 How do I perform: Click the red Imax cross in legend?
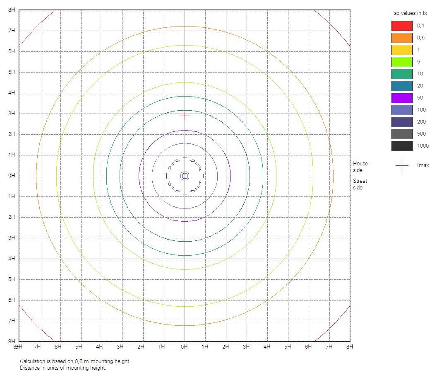402,165
